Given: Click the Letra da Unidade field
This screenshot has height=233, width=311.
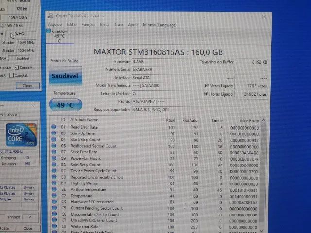Looking at the screenshot, I should [x=161, y=94].
